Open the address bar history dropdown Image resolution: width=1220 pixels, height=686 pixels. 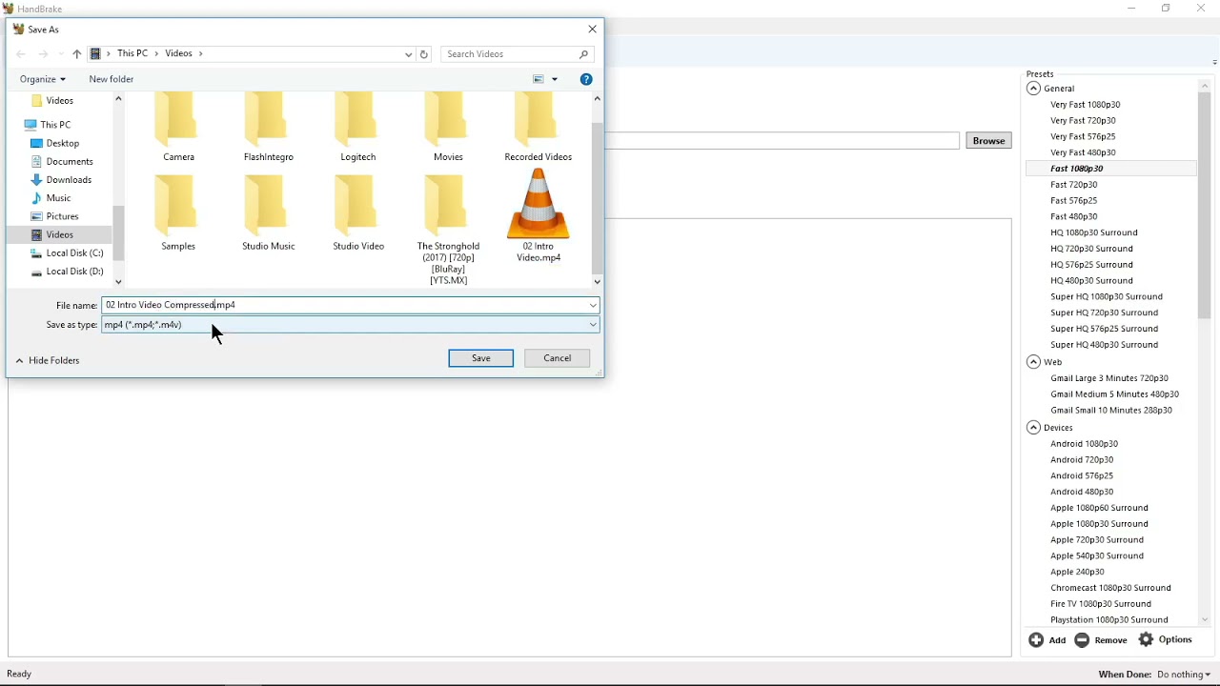pos(409,54)
